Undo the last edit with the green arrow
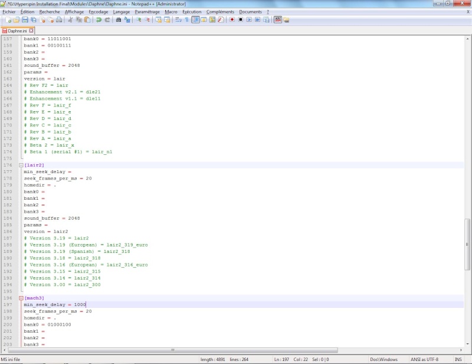472x364 pixels. pyautogui.click(x=99, y=20)
